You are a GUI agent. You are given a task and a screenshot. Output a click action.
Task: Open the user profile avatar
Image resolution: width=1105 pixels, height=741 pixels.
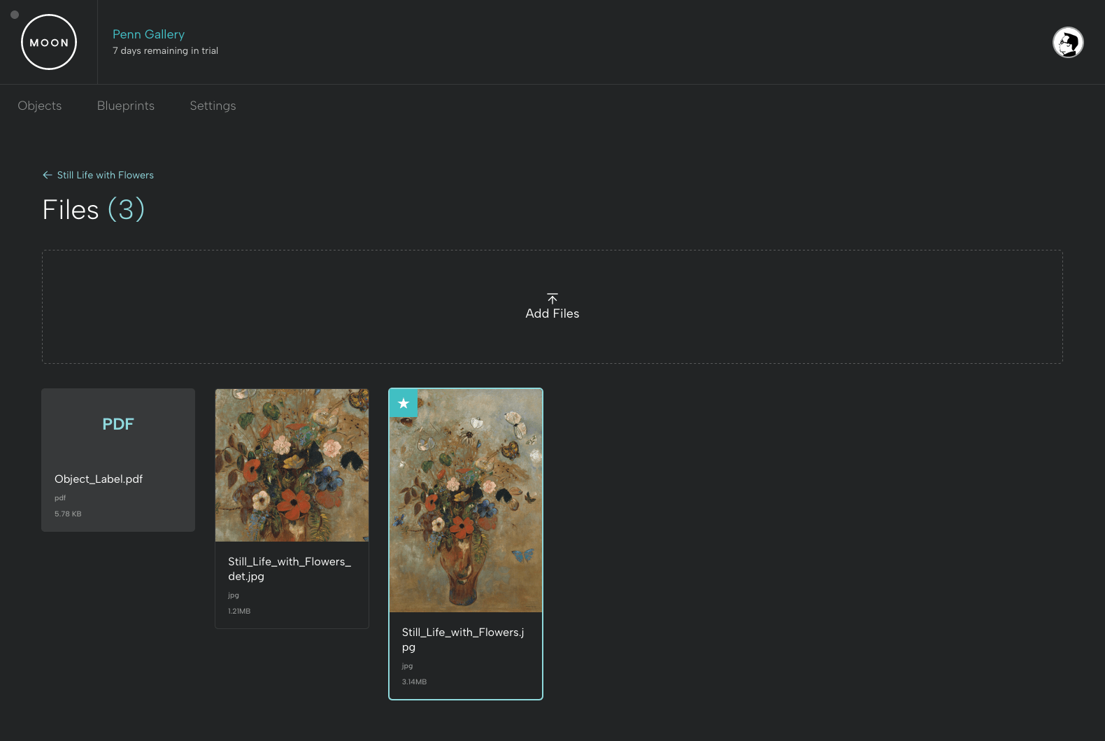1068,43
